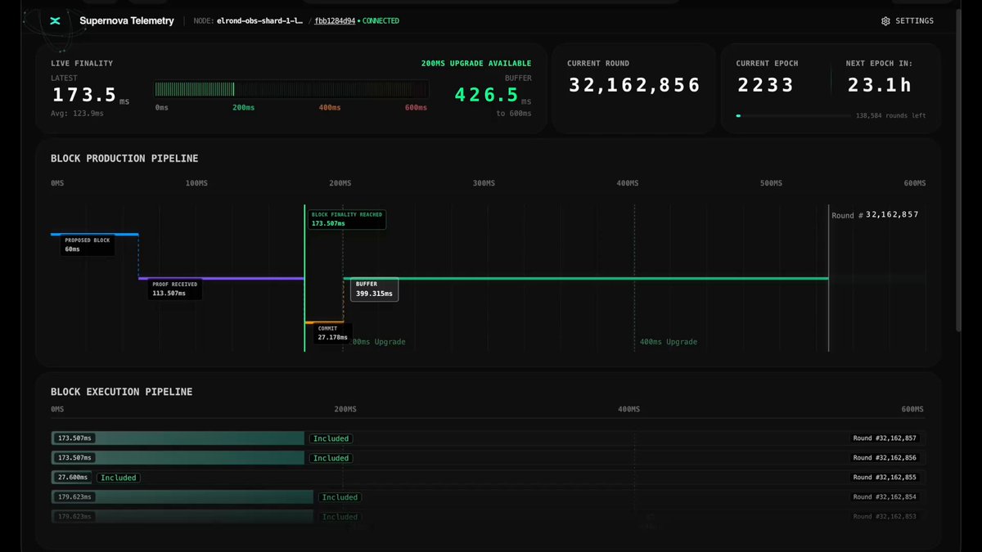
Task: Select the node name elrond-obs-shard-1
Action: [x=260, y=21]
